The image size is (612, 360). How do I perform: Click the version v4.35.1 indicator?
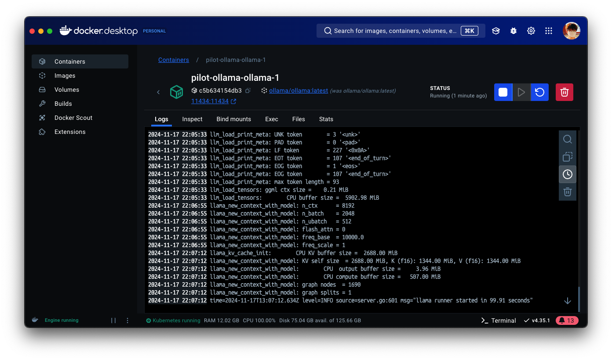(537, 320)
